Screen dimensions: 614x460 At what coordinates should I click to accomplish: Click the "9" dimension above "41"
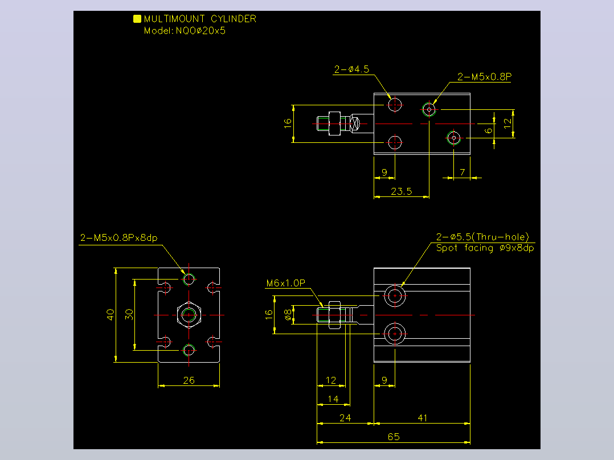[x=384, y=380]
